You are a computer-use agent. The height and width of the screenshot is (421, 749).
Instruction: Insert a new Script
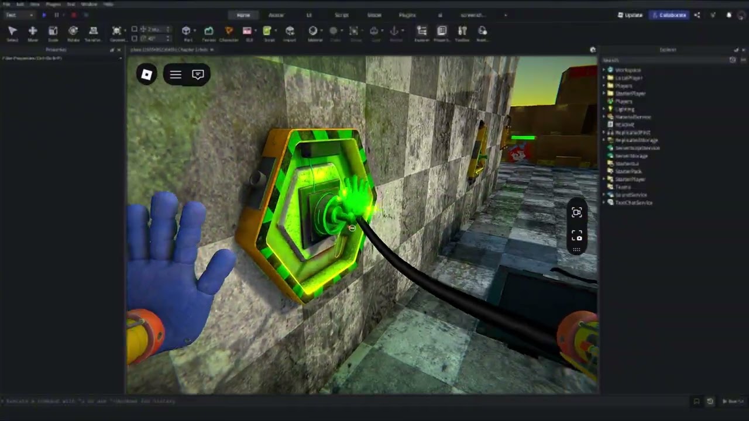click(267, 33)
